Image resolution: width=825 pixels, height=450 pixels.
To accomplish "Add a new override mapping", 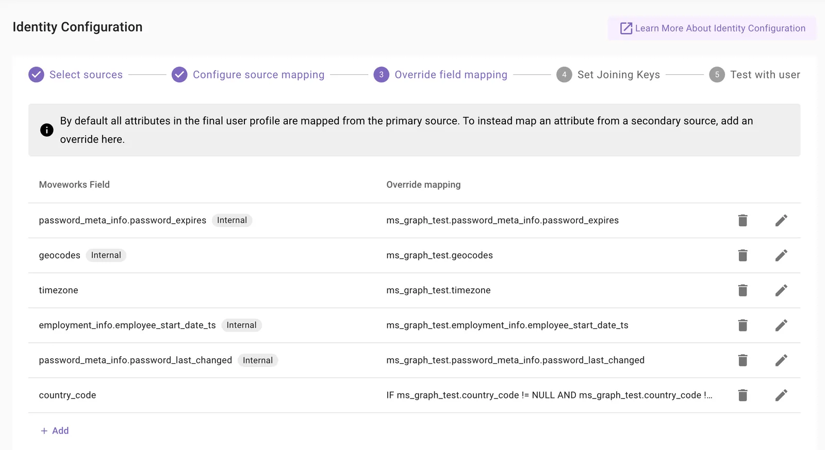I will point(55,431).
